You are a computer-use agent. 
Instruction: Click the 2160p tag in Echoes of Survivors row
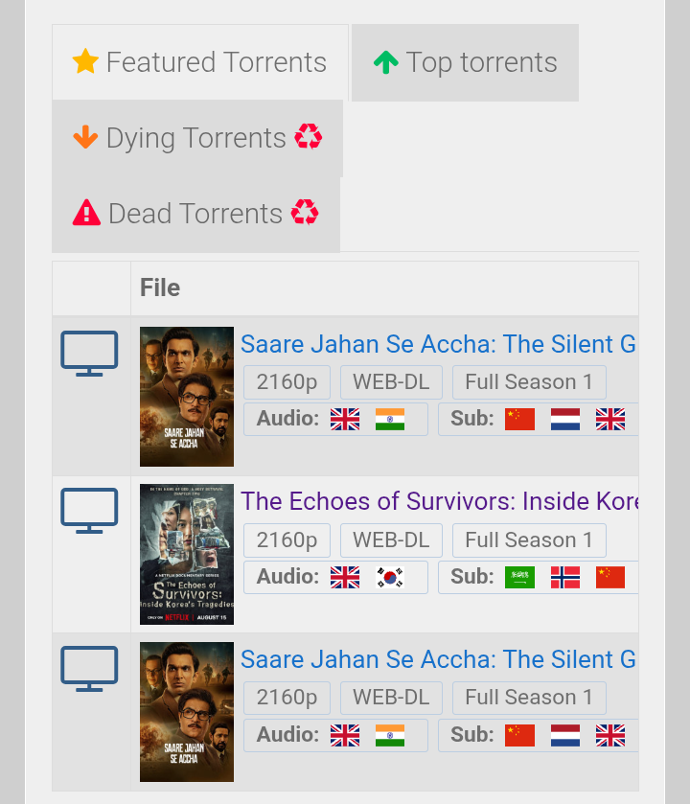287,540
